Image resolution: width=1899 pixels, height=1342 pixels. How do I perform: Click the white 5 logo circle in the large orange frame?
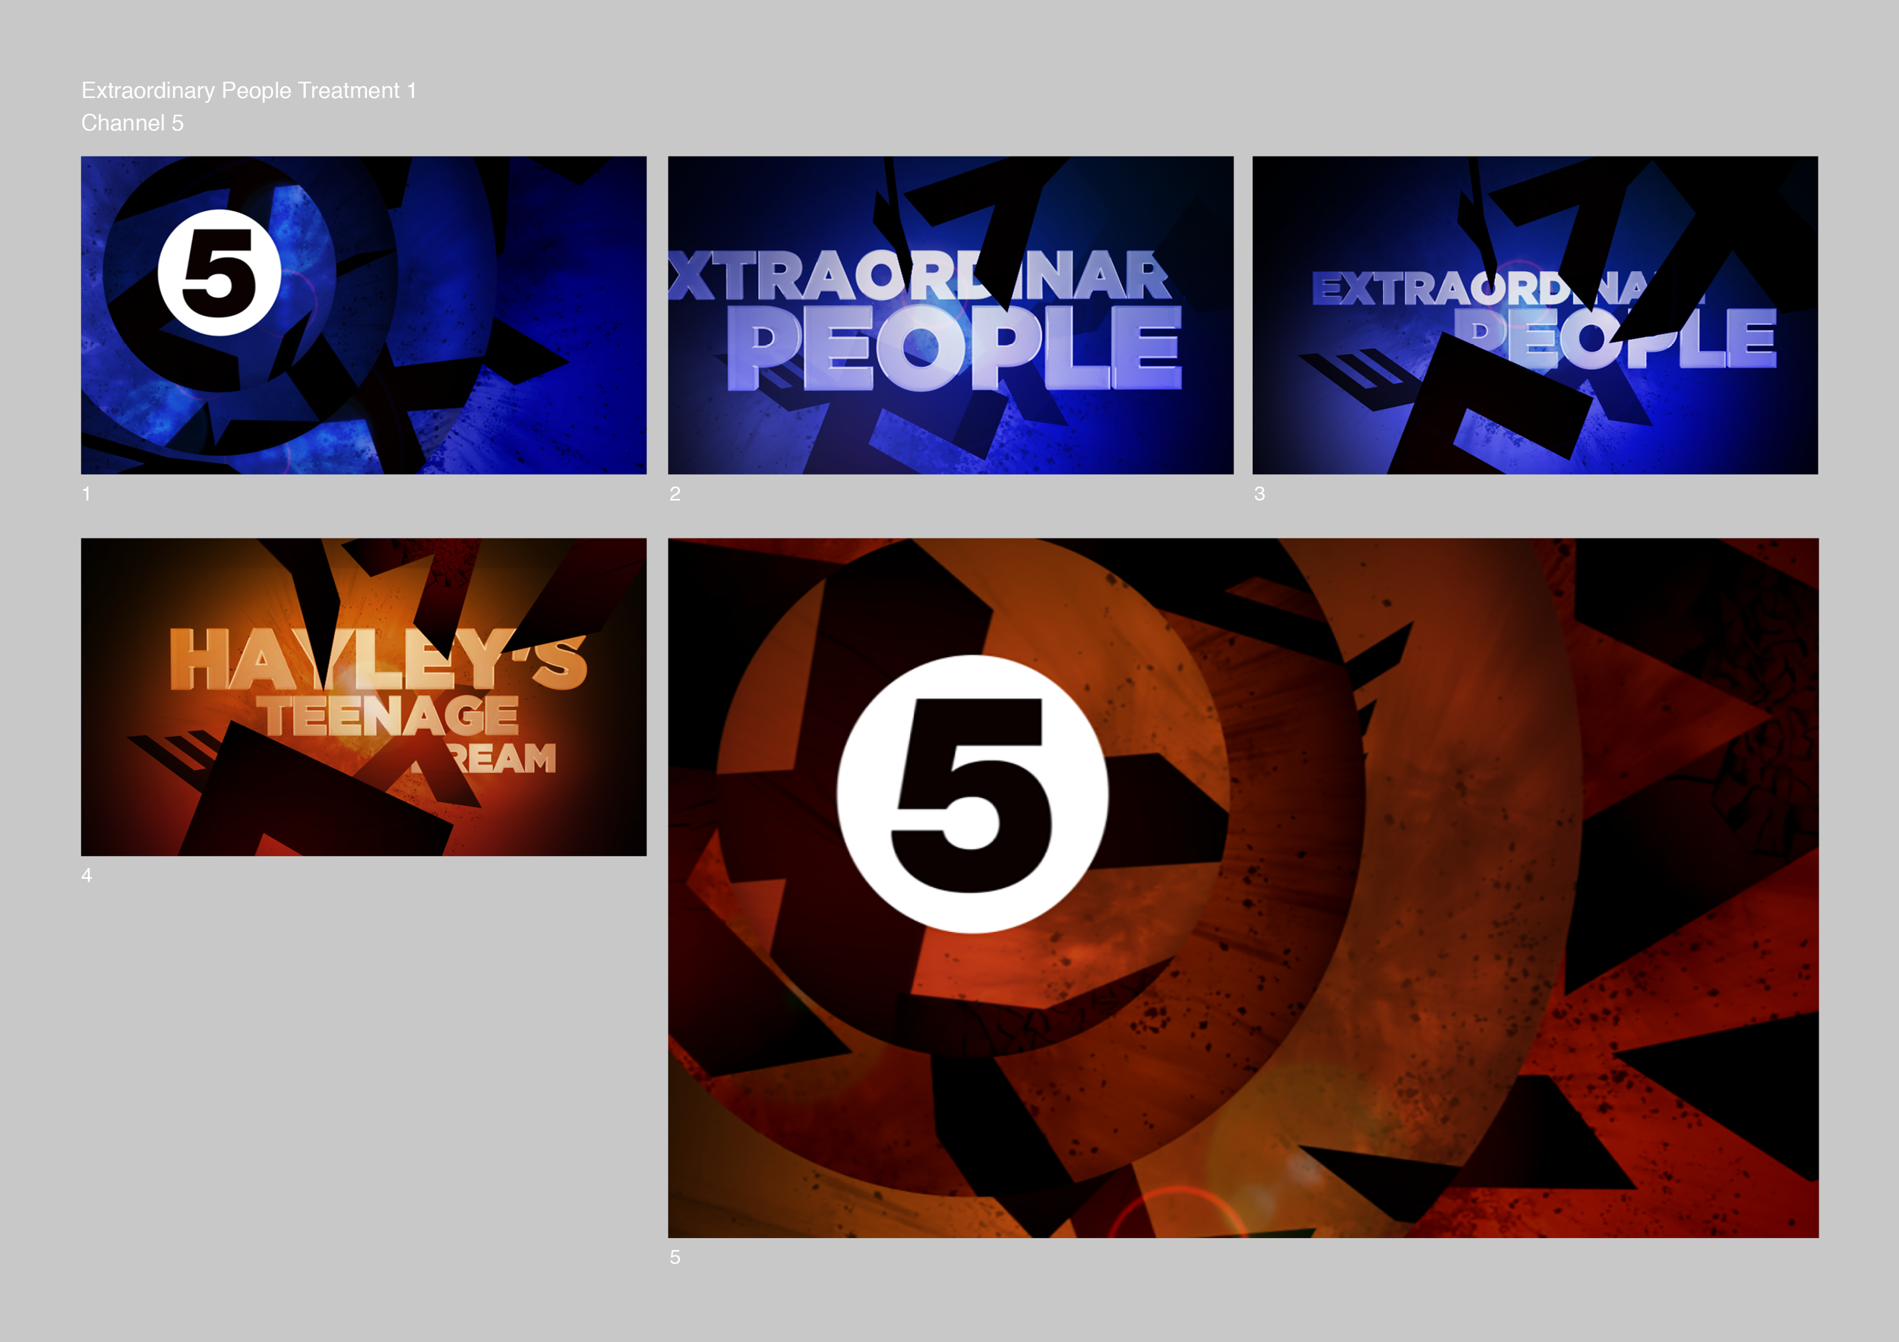pos(972,794)
